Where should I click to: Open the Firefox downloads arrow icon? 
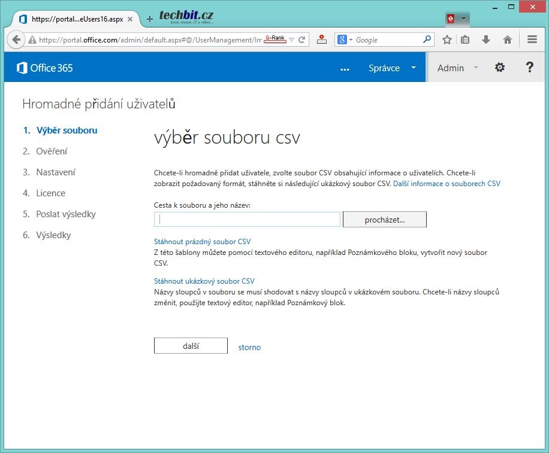pos(486,40)
